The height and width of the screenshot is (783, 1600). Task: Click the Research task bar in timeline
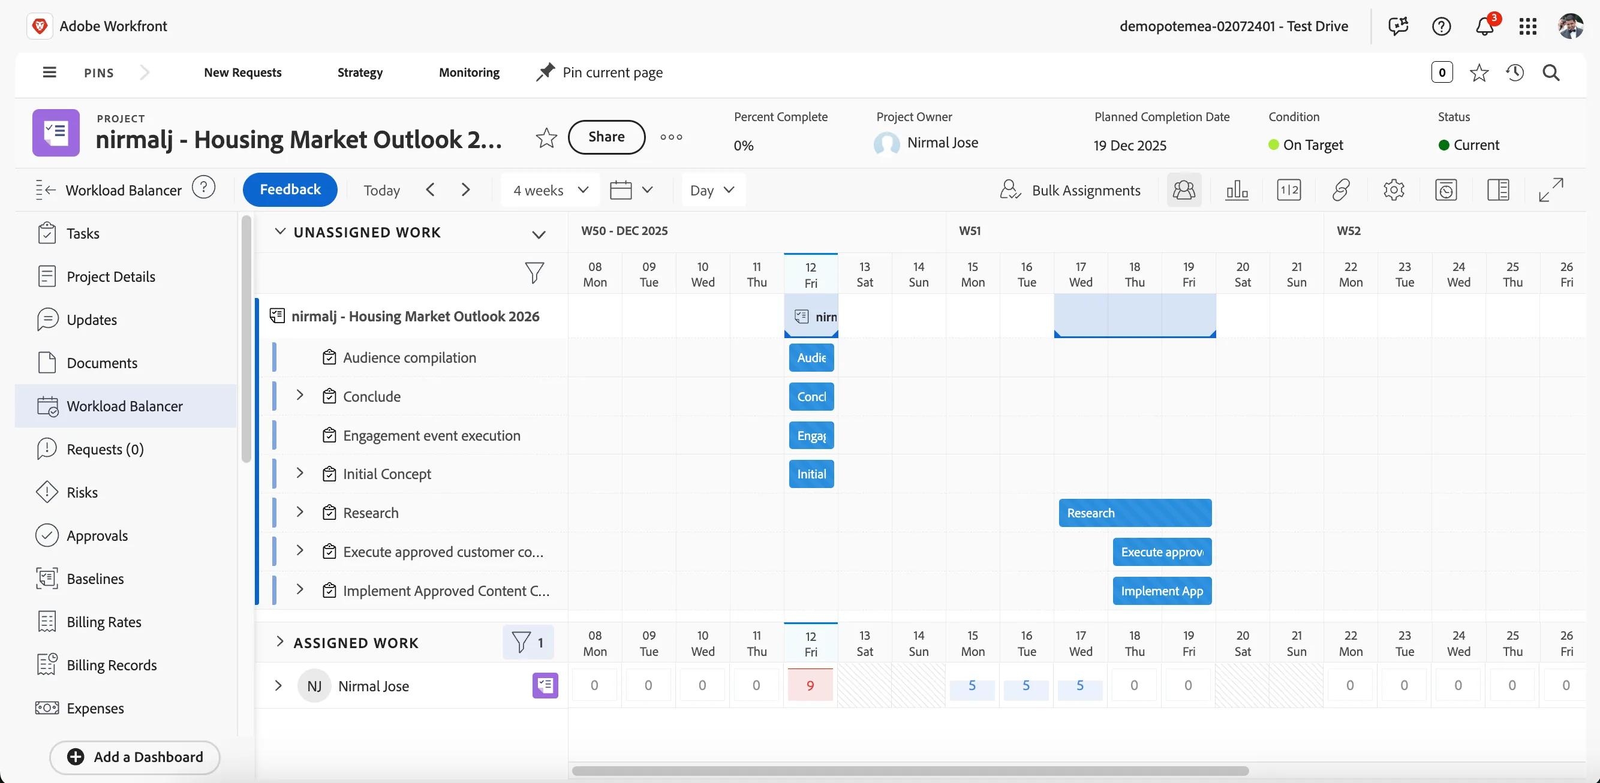click(x=1135, y=512)
